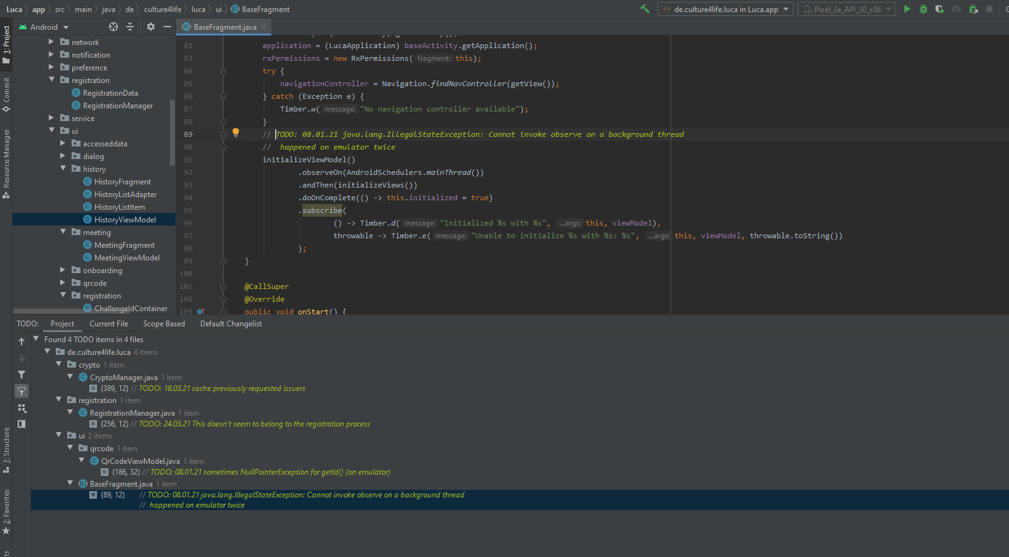Open the de.culture4life.luca run configuration dropdown
This screenshot has width=1009, height=557.
726,9
